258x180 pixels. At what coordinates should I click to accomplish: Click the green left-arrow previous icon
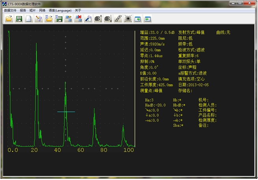[148, 18]
